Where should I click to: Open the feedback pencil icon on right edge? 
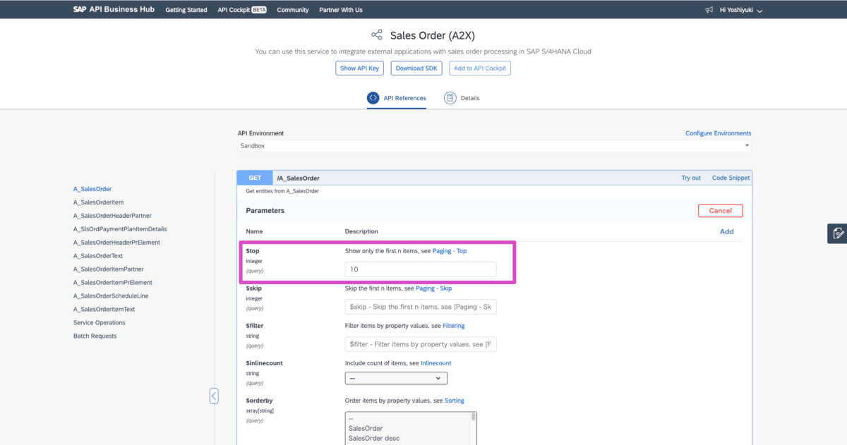(x=837, y=233)
